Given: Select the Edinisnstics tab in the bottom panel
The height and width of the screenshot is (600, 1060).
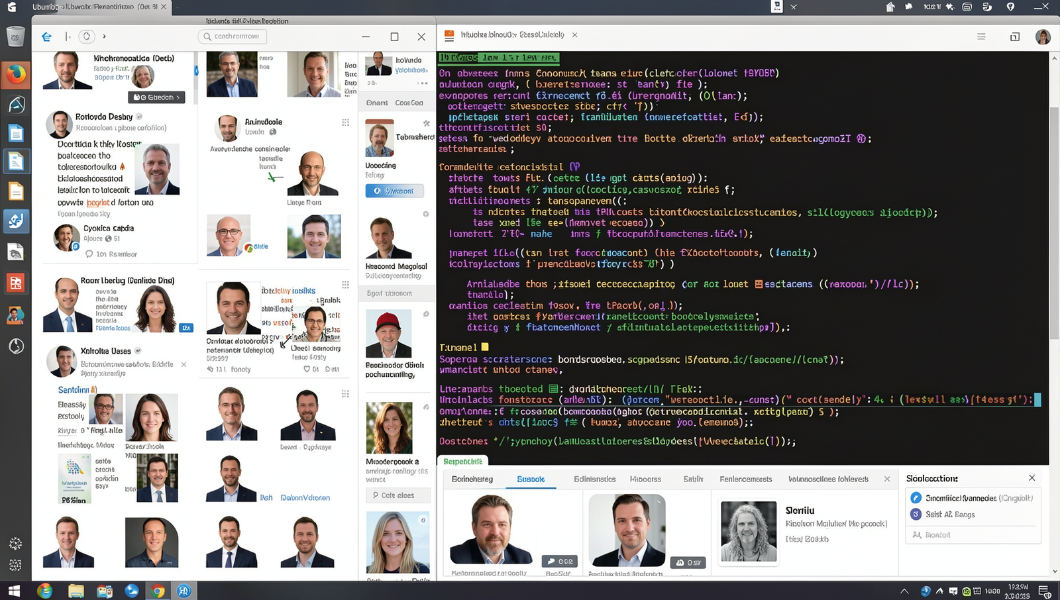Looking at the screenshot, I should coord(595,479).
